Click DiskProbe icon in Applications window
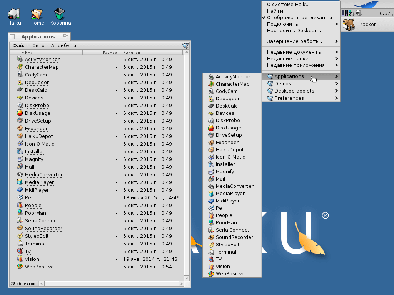The height and width of the screenshot is (295, 394). (20, 105)
